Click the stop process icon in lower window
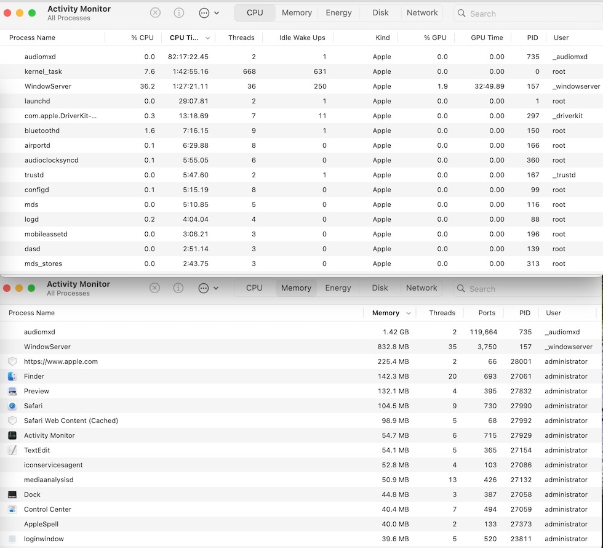 [x=154, y=288]
